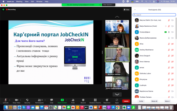Toggle microphone icon for Alina
Viewport: 177px width, 111px height.
click(x=169, y=44)
